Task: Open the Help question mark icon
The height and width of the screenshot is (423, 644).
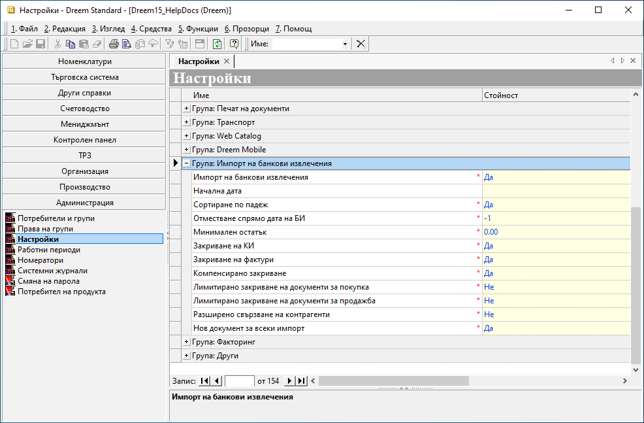Action: coord(234,44)
